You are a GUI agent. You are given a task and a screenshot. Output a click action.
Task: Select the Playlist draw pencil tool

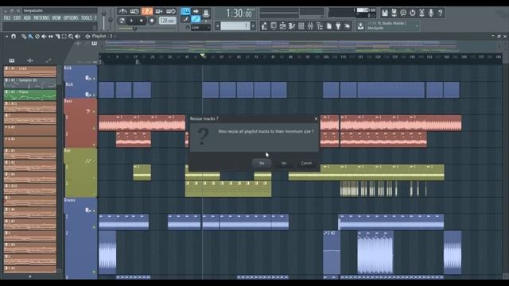click(x=24, y=37)
